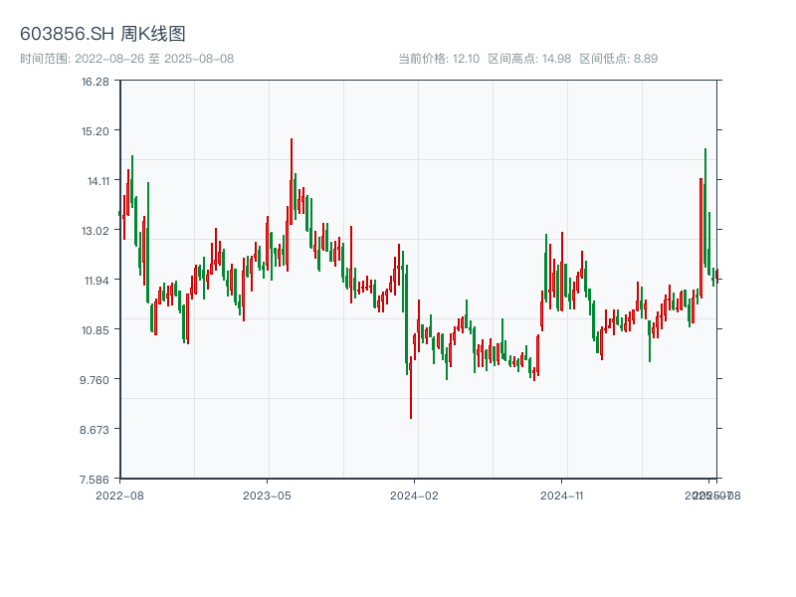Click the 2022-08 x-axis label

click(x=119, y=496)
